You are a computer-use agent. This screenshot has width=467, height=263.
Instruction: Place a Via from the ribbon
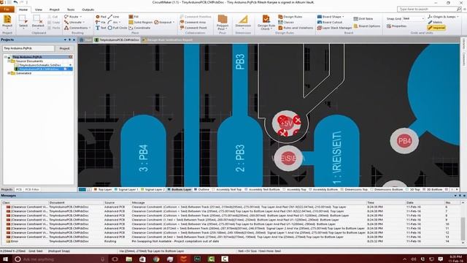[101, 23]
